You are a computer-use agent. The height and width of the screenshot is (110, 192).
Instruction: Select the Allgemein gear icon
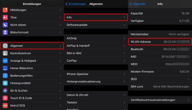5,46
